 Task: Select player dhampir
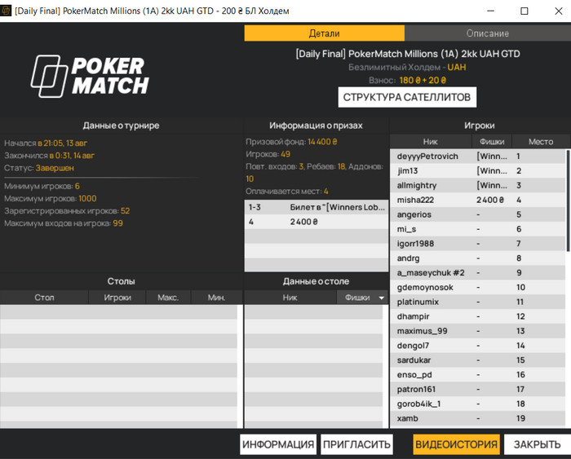coord(477,316)
